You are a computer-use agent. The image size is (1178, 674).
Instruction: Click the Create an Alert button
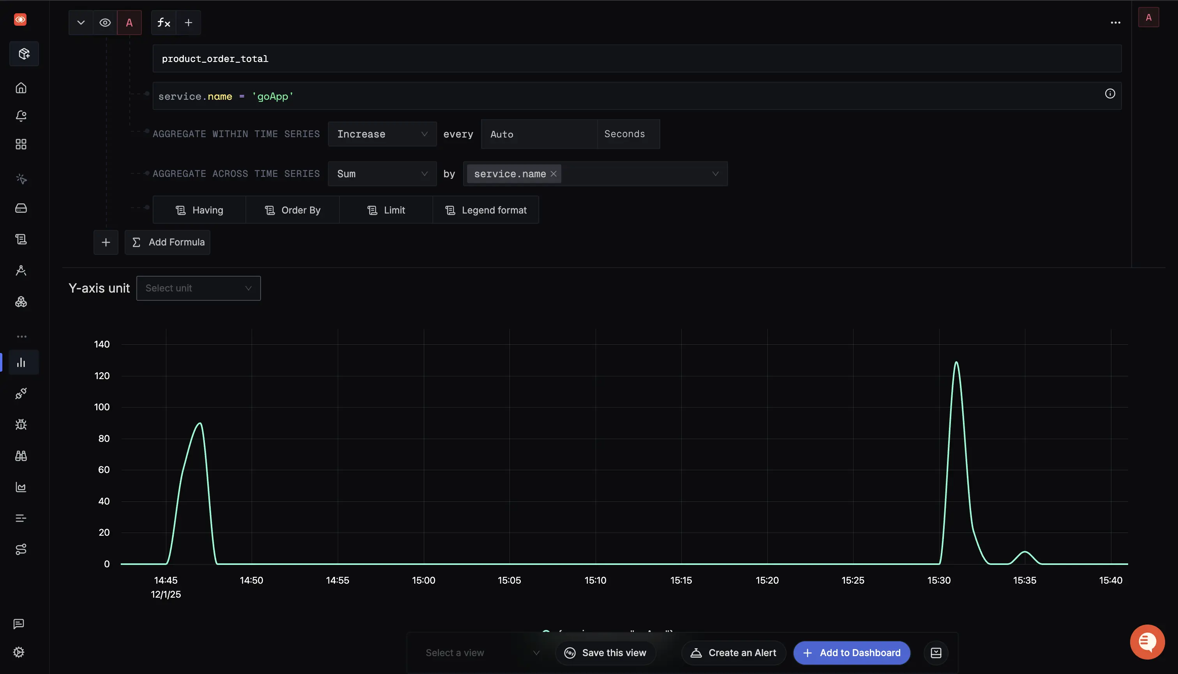coord(733,652)
